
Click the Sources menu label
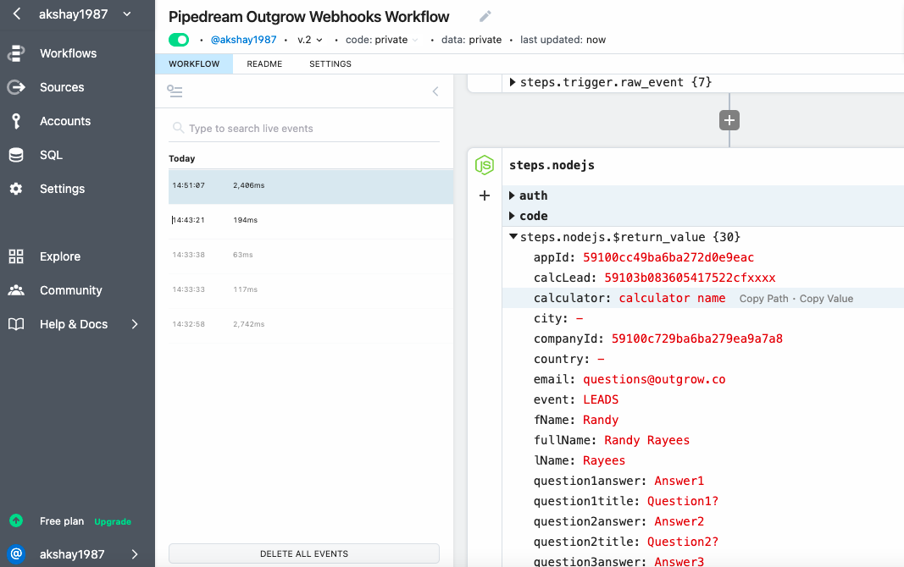pyautogui.click(x=62, y=87)
